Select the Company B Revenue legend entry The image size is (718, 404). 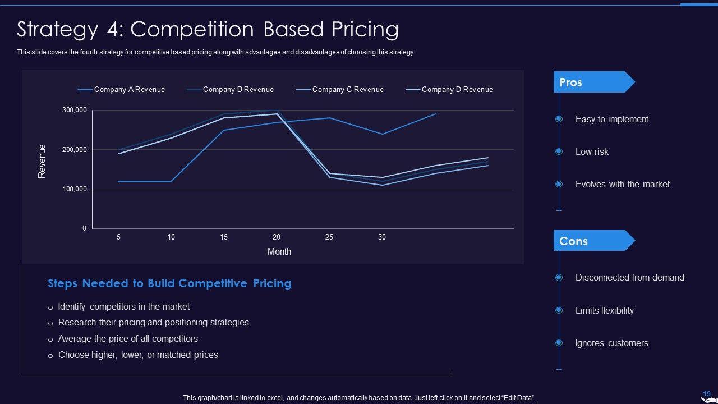click(x=230, y=90)
